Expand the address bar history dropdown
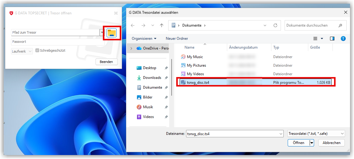 click(265, 25)
